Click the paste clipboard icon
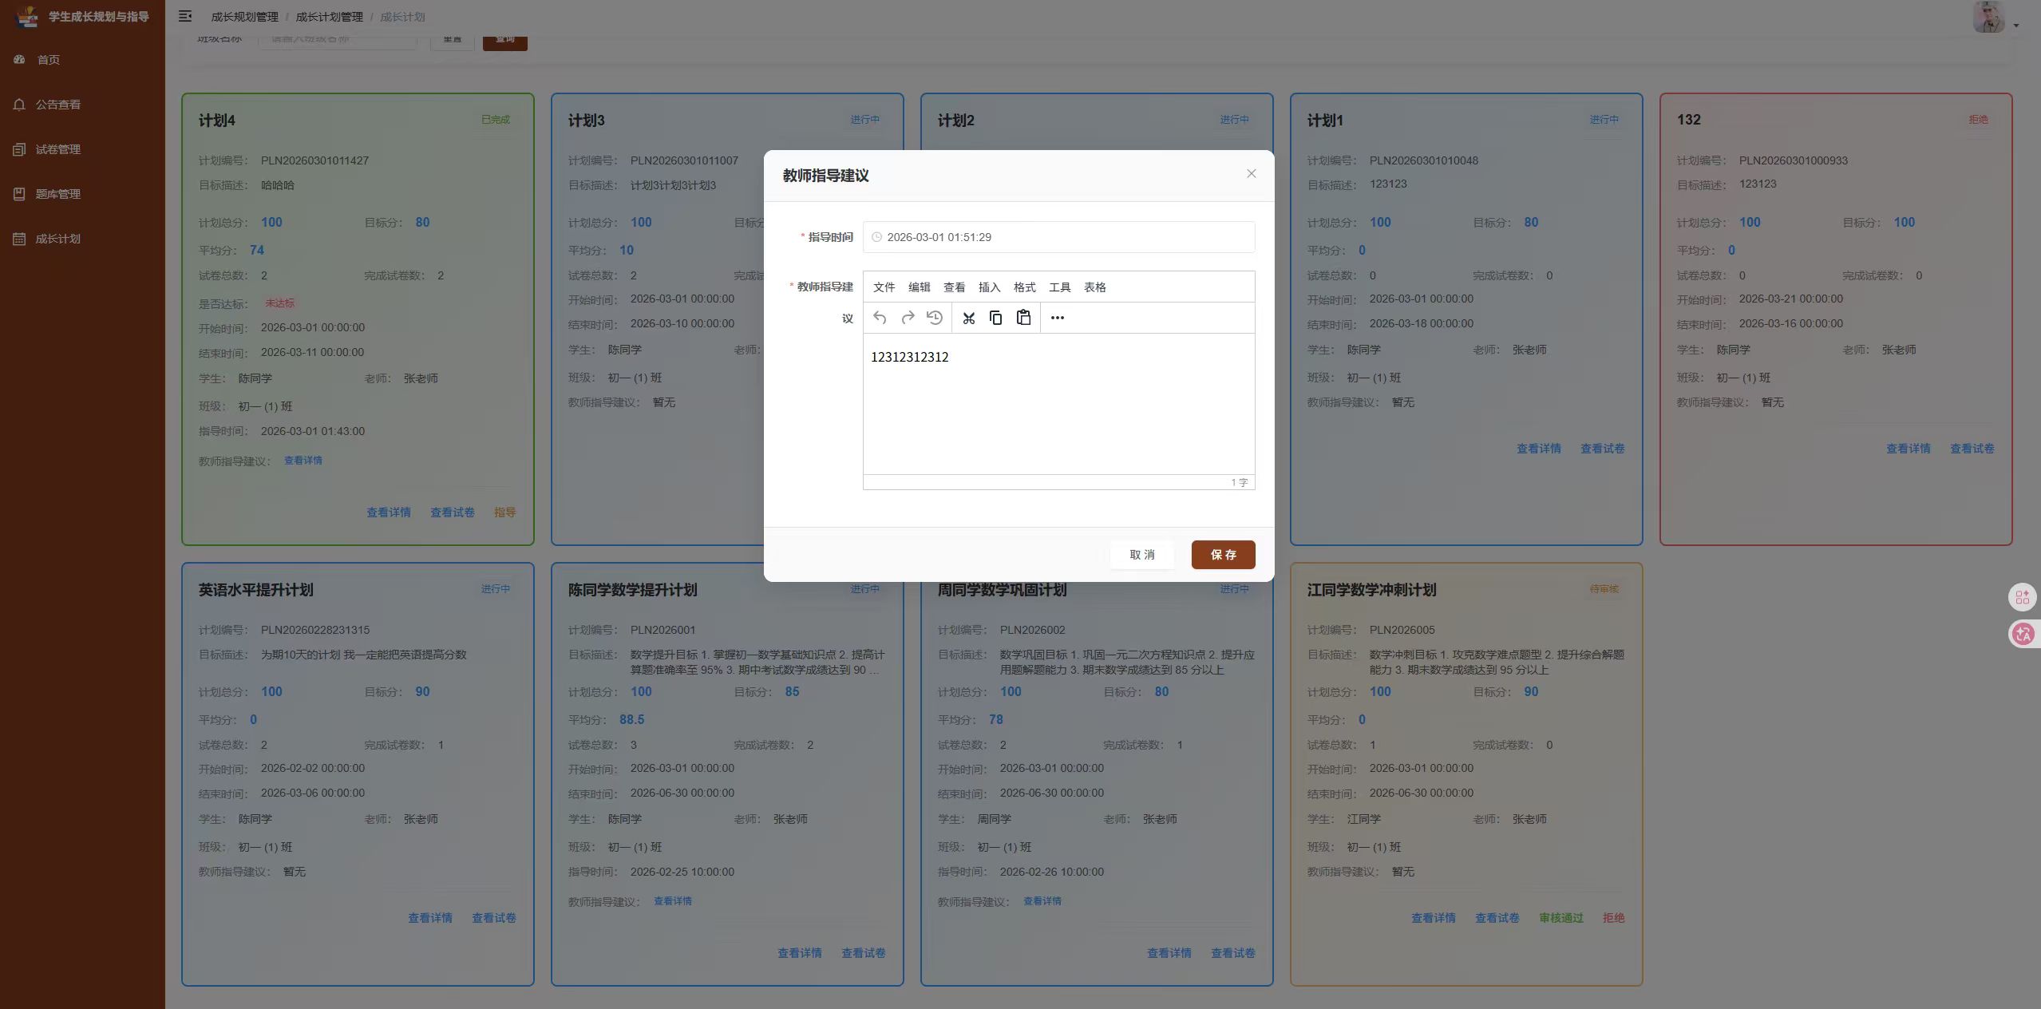2041x1009 pixels. (x=1023, y=318)
